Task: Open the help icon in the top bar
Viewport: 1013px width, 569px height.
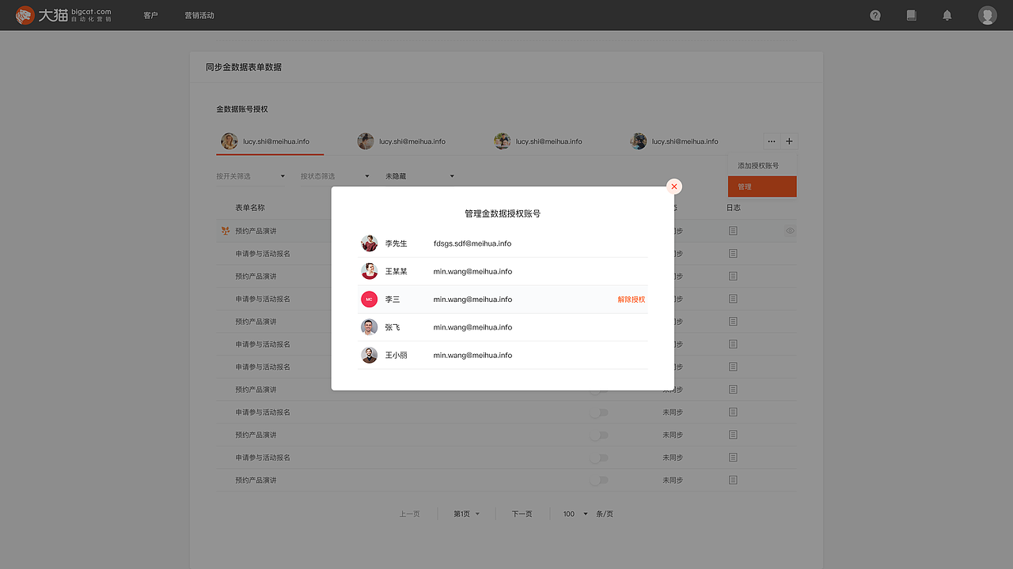Action: (x=875, y=15)
